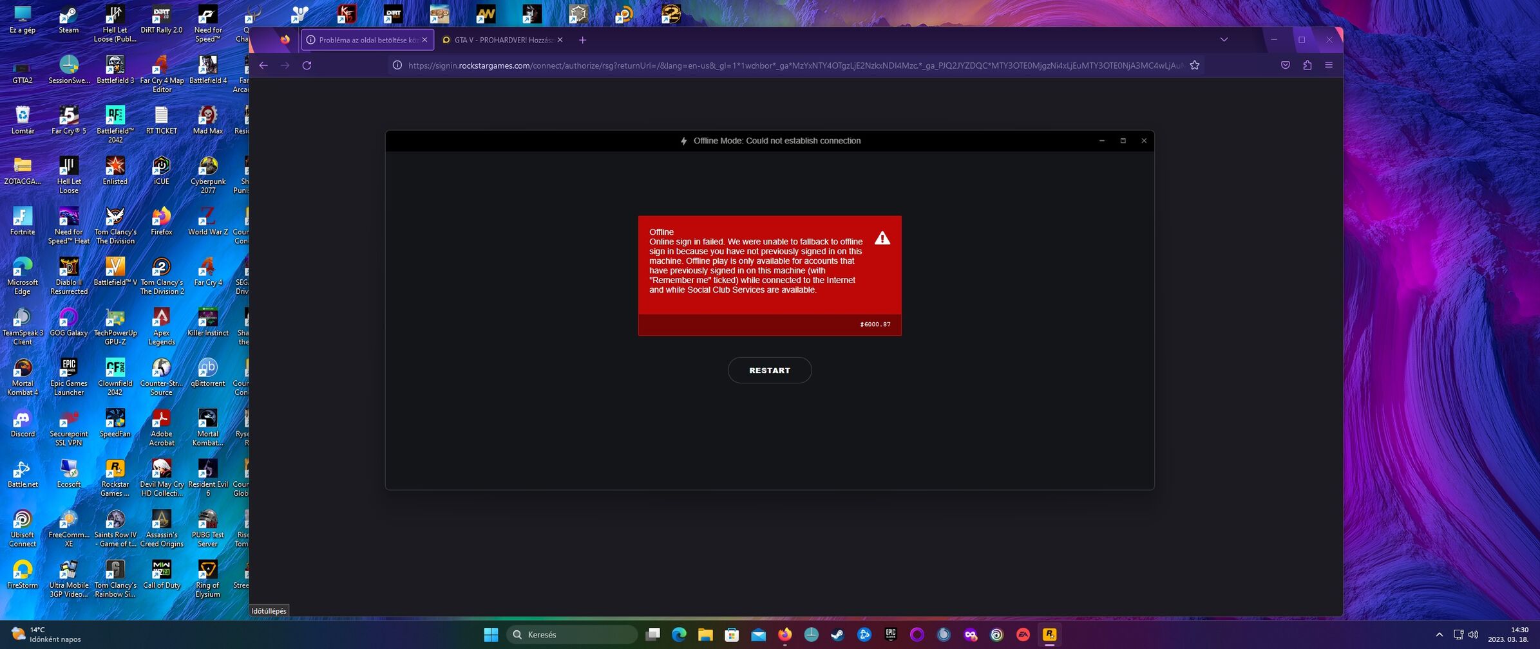Open Task View from the taskbar
This screenshot has height=649, width=1540.
click(x=652, y=635)
